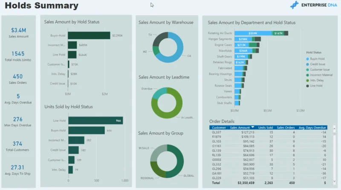Click the Retainer Rings $162K bar

(240, 62)
